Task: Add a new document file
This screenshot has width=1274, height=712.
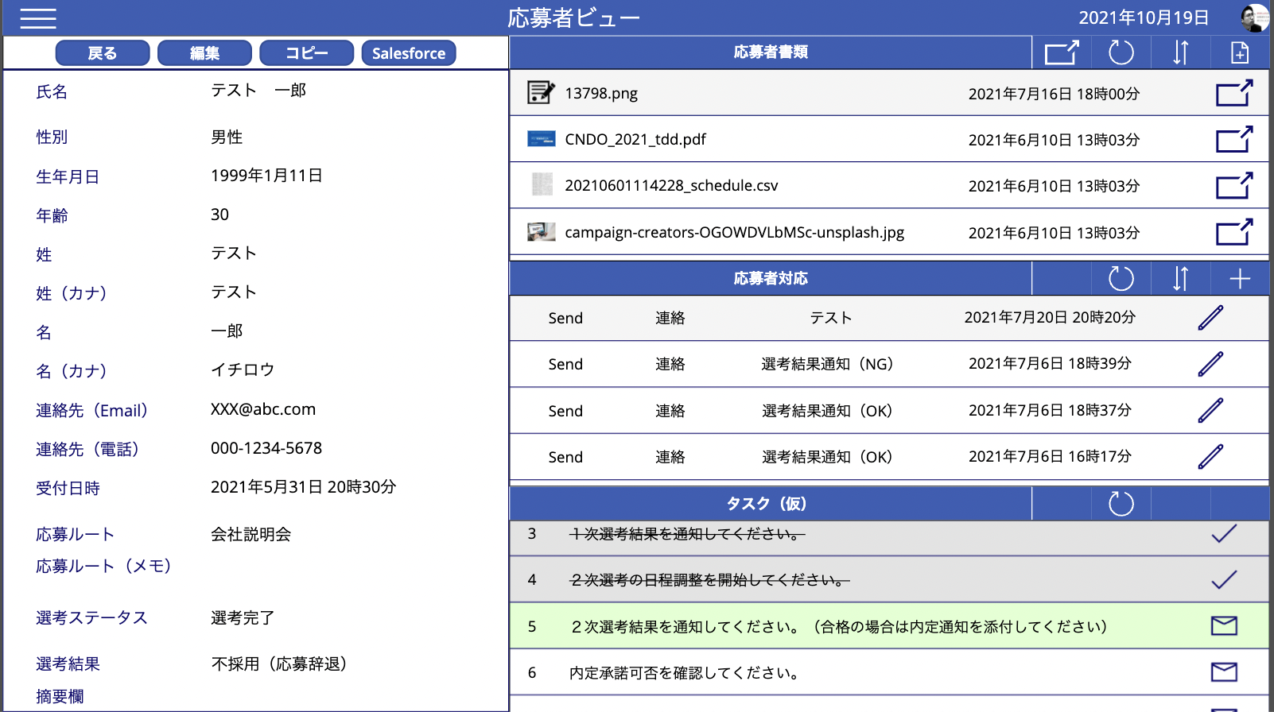Action: [1240, 52]
